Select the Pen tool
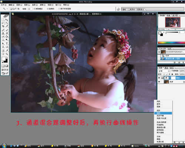The image size is (185, 148). pyautogui.click(x=3, y=47)
